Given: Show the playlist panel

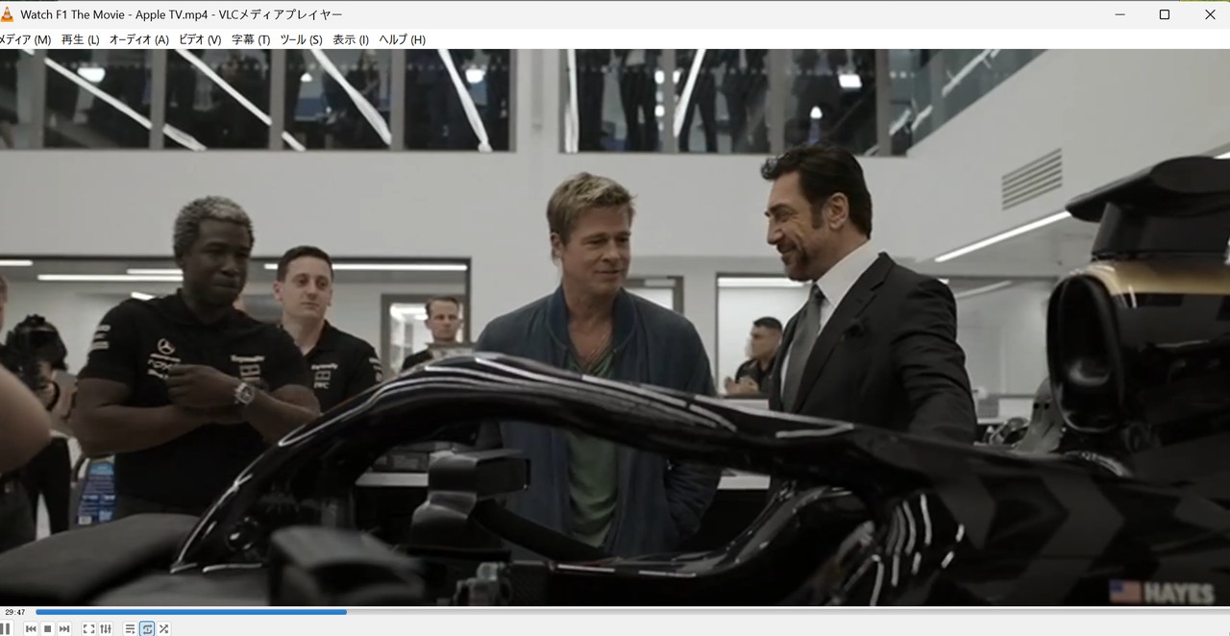Looking at the screenshot, I should click(130, 629).
